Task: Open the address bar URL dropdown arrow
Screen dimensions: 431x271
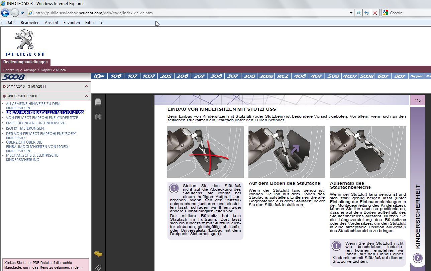Action: pyautogui.click(x=351, y=13)
